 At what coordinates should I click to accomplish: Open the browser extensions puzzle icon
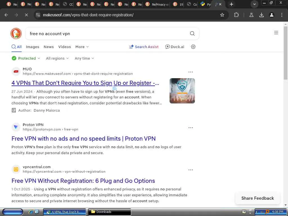(236, 15)
